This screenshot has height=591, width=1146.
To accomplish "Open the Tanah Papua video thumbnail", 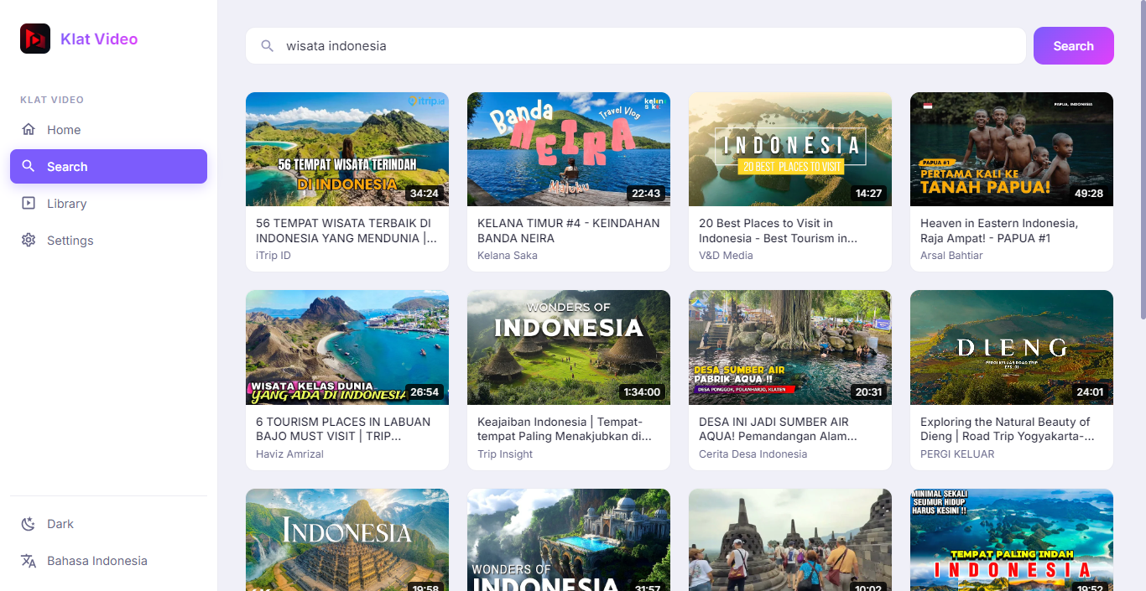I will 1012,149.
